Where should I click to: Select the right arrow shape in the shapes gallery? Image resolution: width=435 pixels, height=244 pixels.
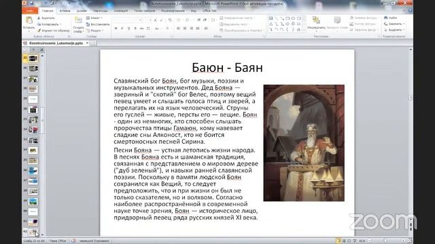click(288, 24)
